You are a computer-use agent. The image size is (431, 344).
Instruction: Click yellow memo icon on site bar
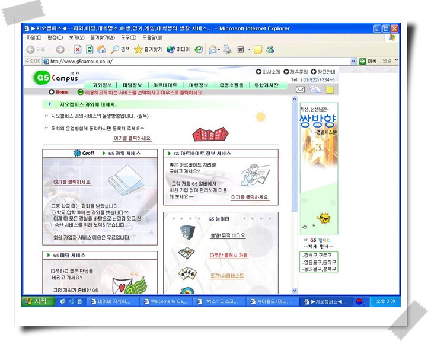coord(330,90)
